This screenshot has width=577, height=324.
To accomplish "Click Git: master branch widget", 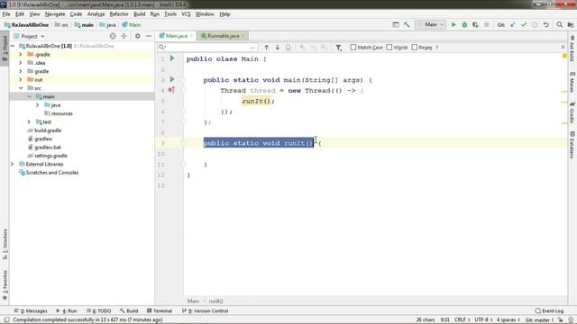I will pos(539,320).
